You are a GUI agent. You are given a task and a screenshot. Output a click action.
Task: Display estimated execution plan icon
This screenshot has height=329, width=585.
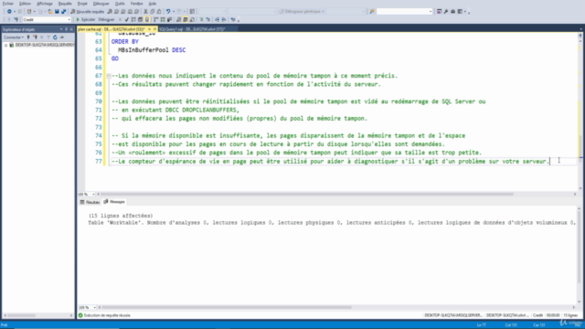(133, 19)
